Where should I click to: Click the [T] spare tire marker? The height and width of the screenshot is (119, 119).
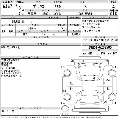coord(65,114)
